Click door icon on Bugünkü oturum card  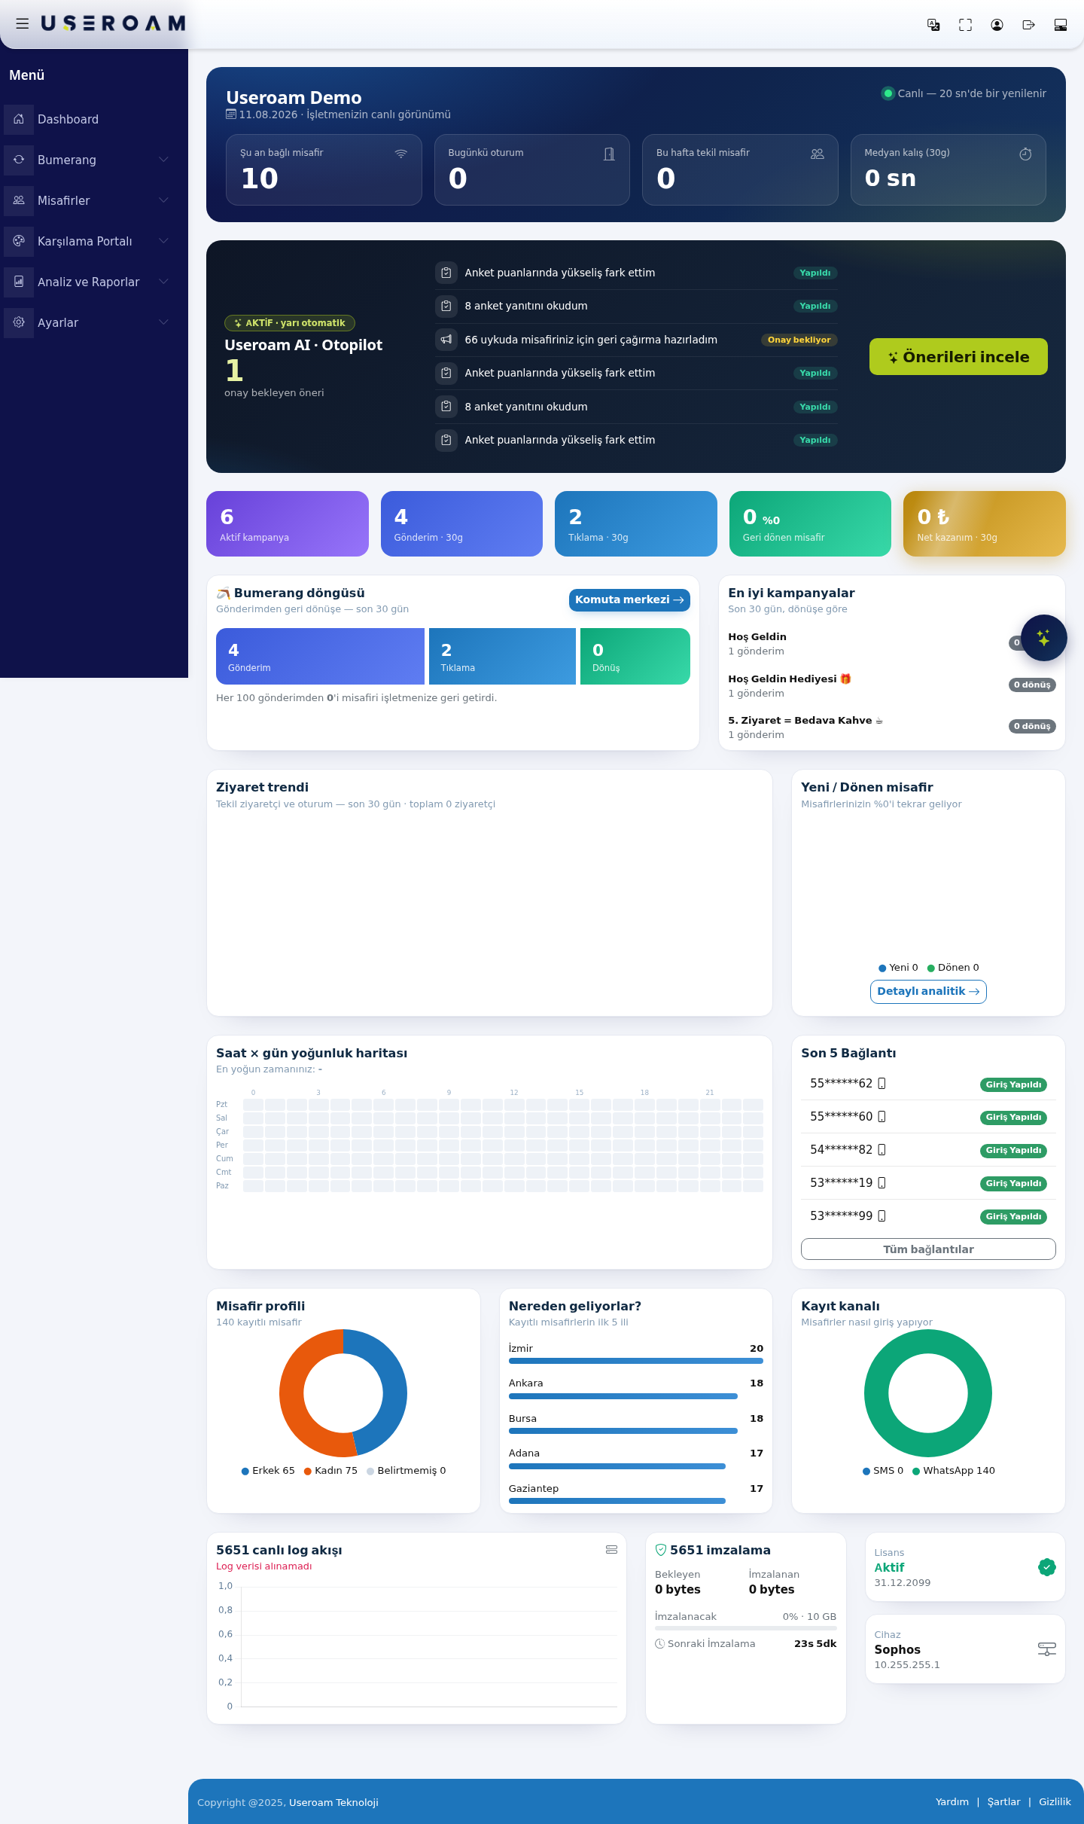click(x=609, y=154)
